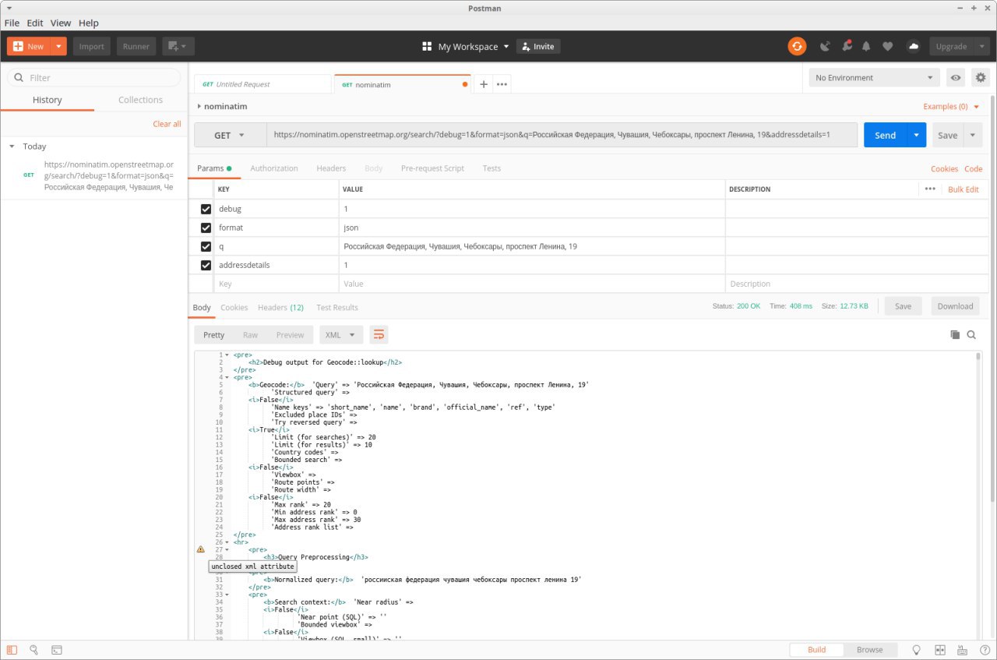Uncheck the format parameter checkbox

tap(206, 228)
